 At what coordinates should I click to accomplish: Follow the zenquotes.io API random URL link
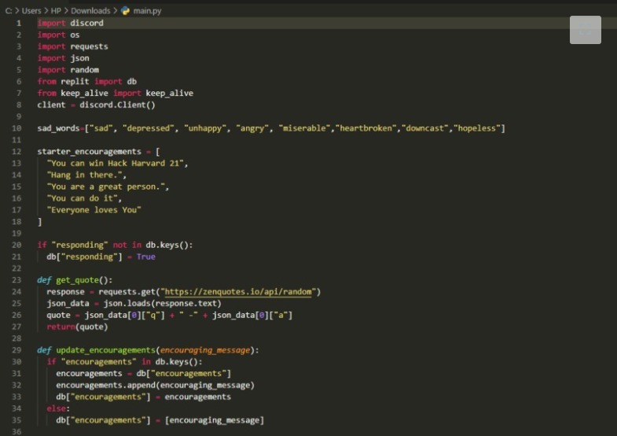238,292
